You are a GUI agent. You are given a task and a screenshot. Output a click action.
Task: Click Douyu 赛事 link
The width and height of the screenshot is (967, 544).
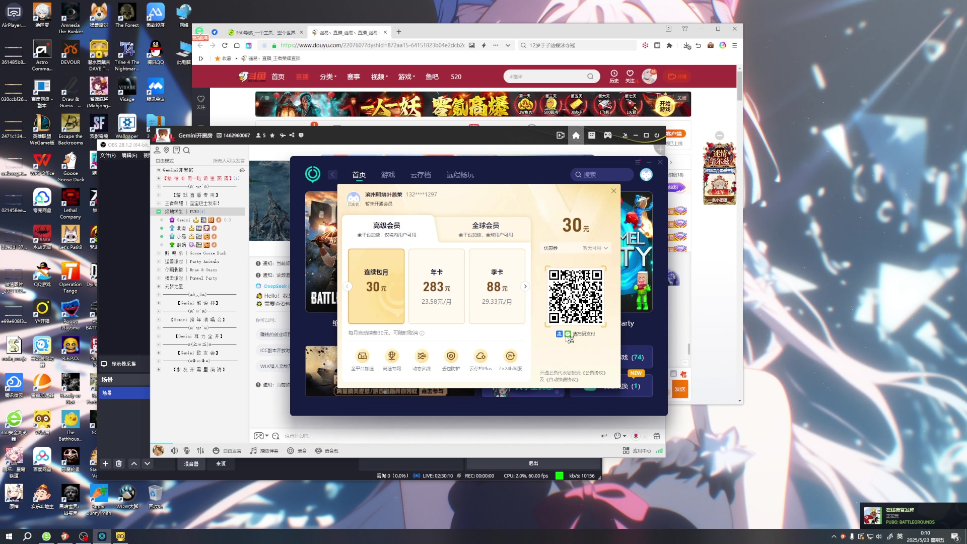coord(354,77)
